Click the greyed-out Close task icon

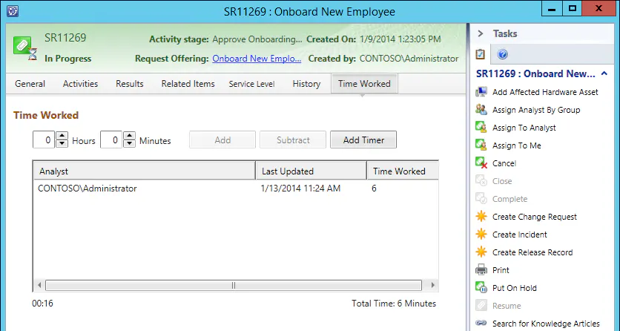pos(481,181)
